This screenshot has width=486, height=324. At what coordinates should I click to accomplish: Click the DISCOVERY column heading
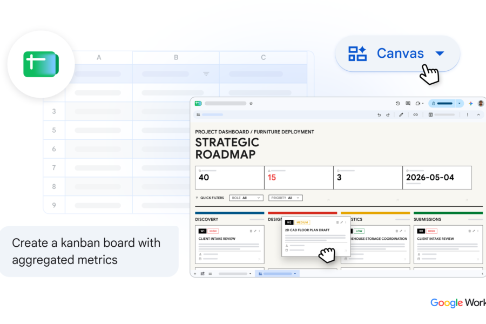click(x=207, y=219)
